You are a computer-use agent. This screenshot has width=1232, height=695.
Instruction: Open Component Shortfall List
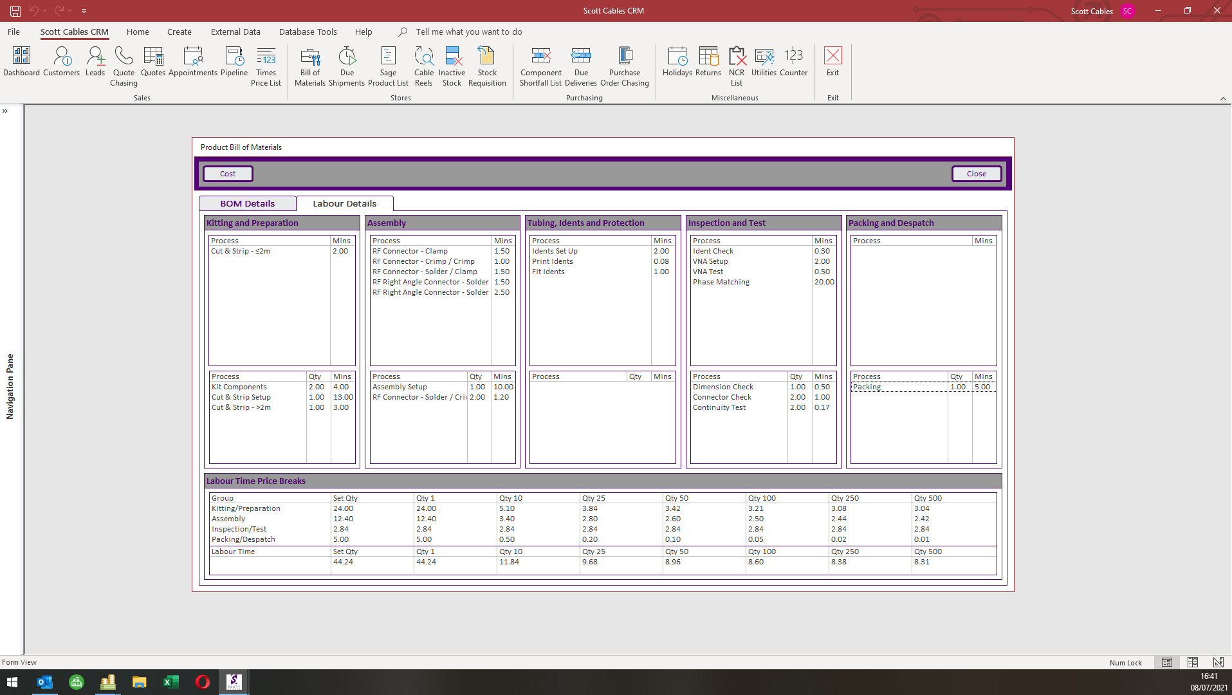point(540,66)
